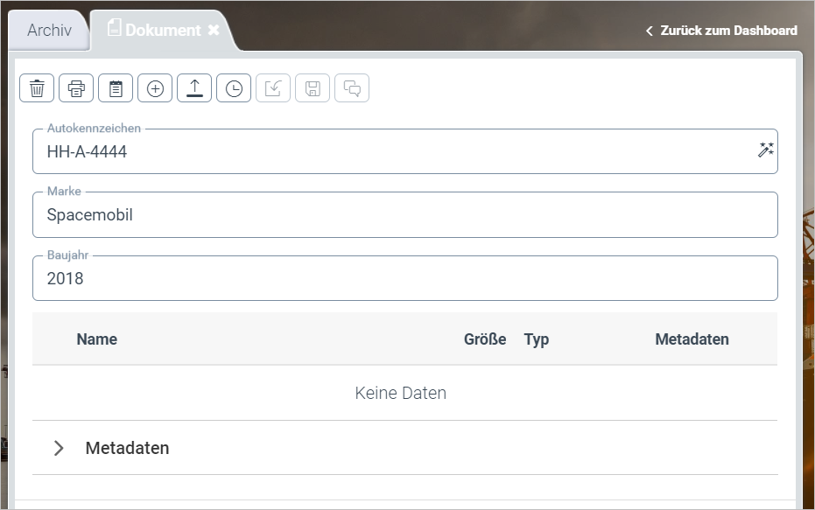The height and width of the screenshot is (510, 815).
Task: Open comments via speech bubbles icon
Action: tap(352, 88)
